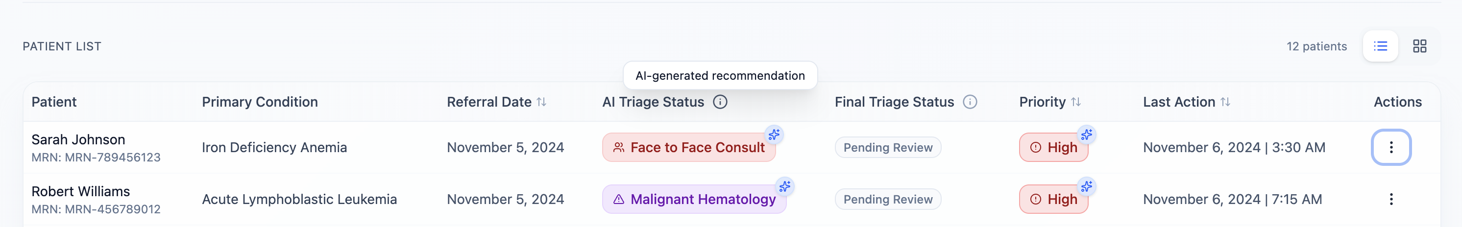Click the Malignant Hematology badge
The image size is (1462, 227).
[694, 200]
